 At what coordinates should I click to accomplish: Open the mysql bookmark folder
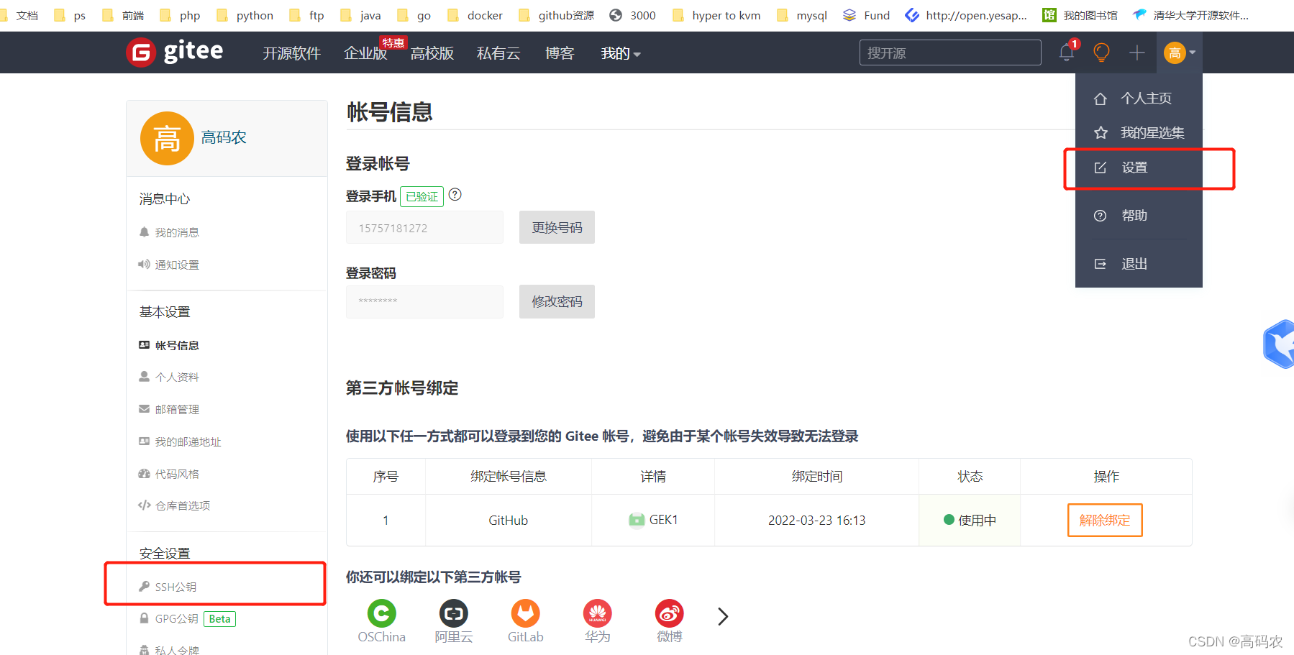coord(802,15)
